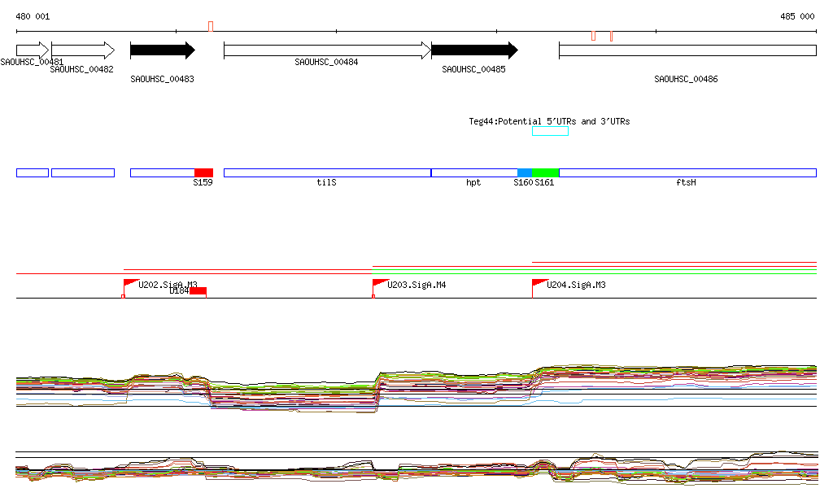Viewport: 833px width, 497px height.
Task: Click the green S161 segment
Action: [546, 172]
